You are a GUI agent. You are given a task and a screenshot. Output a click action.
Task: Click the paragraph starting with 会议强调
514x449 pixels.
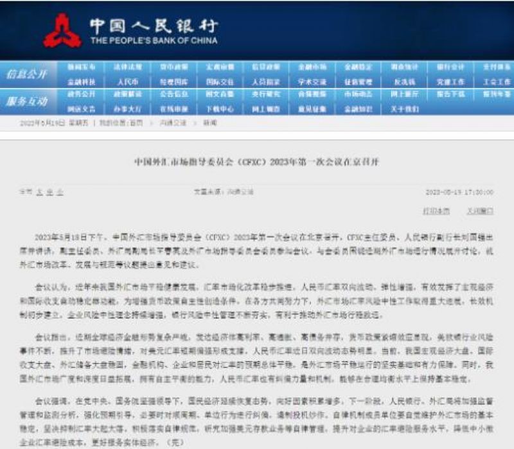pyautogui.click(x=256, y=422)
